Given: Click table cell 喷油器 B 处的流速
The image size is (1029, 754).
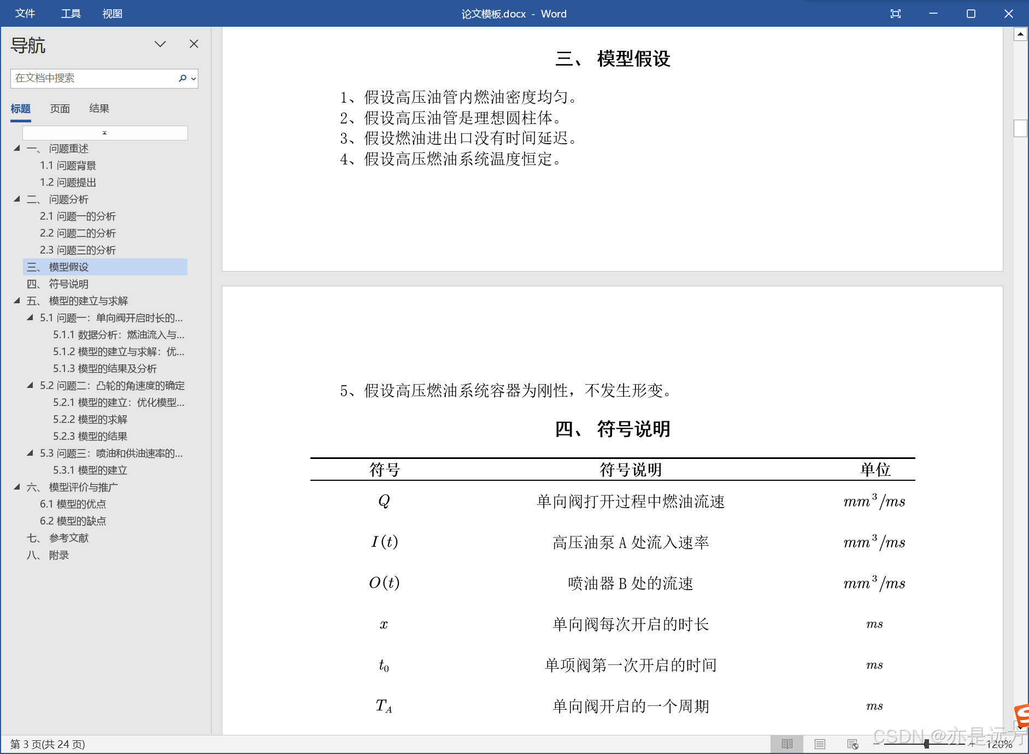Looking at the screenshot, I should (631, 584).
